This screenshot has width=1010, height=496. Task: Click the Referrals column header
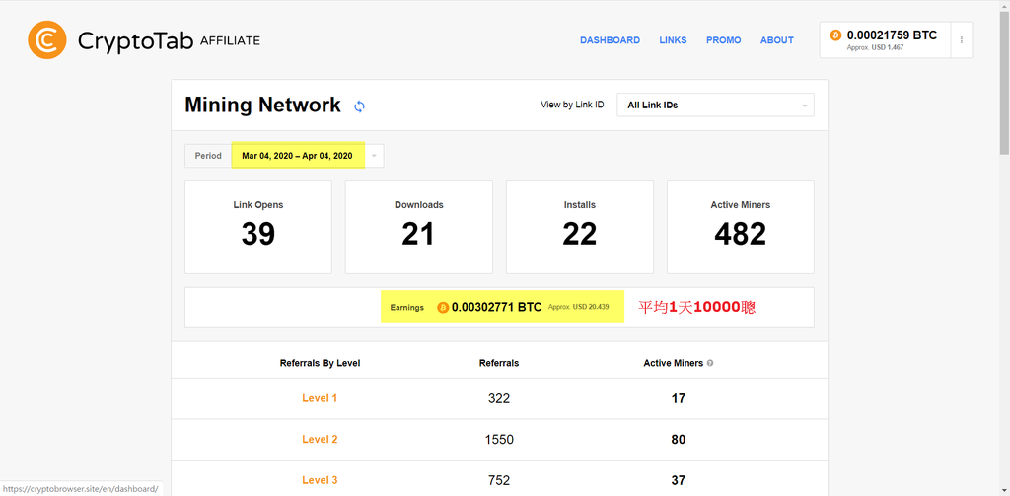(499, 363)
